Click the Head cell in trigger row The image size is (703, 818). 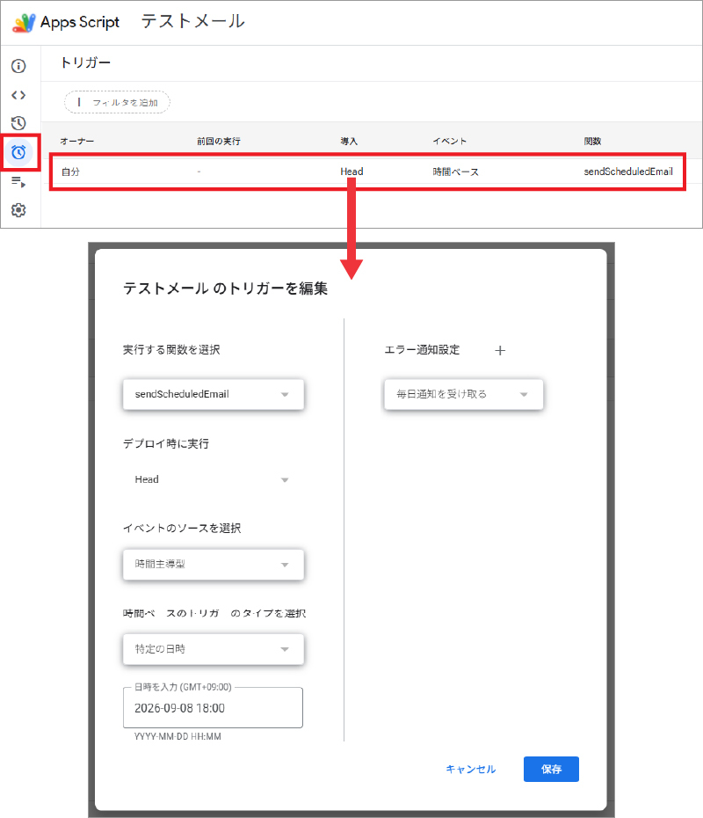[x=351, y=172]
